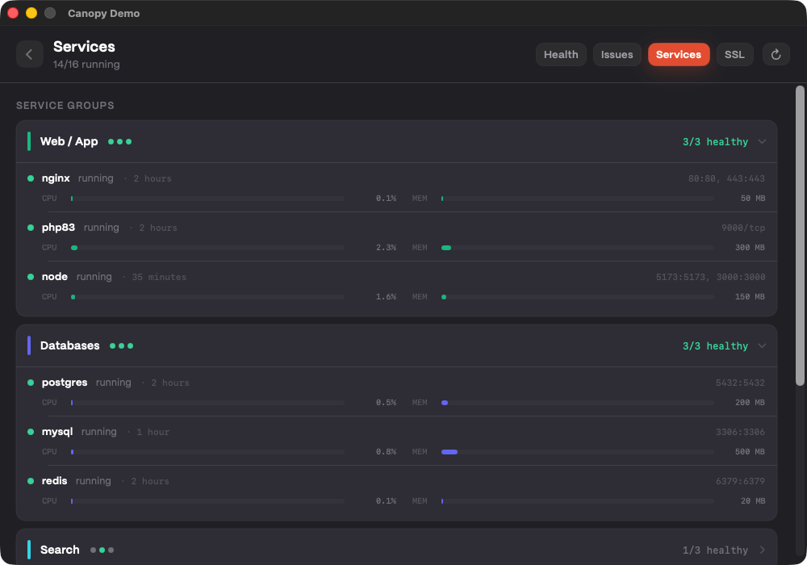Click the SERVICE GROUPS heading
The width and height of the screenshot is (807, 565).
65,106
